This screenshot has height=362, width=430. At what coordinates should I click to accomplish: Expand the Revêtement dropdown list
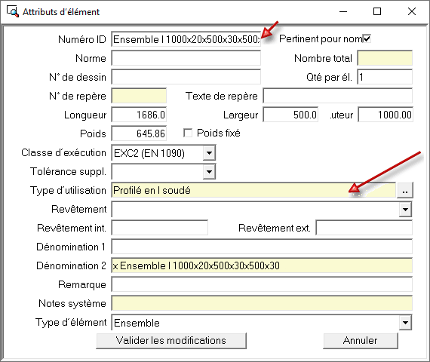click(405, 210)
